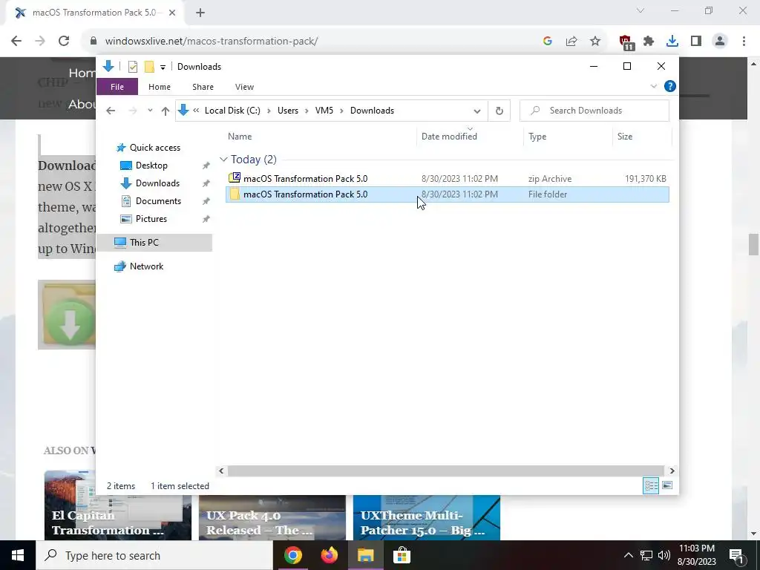
Task: Switch to the View ribbon tab
Action: coord(244,87)
